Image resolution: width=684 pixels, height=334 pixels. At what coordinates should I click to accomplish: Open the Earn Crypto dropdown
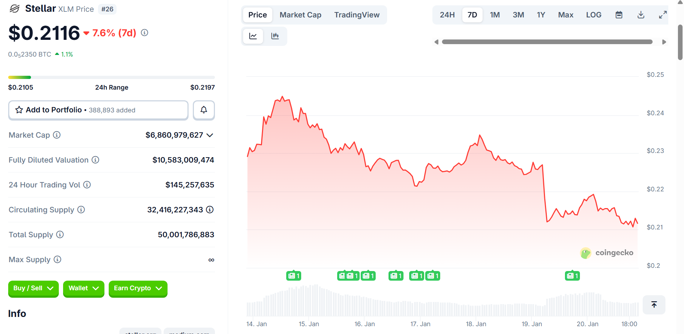point(138,288)
